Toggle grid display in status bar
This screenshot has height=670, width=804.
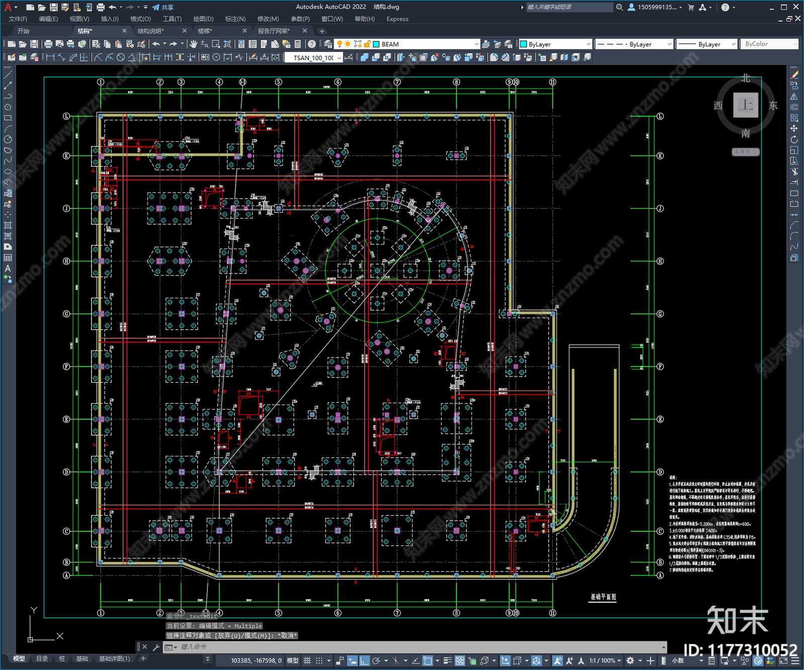tap(307, 660)
